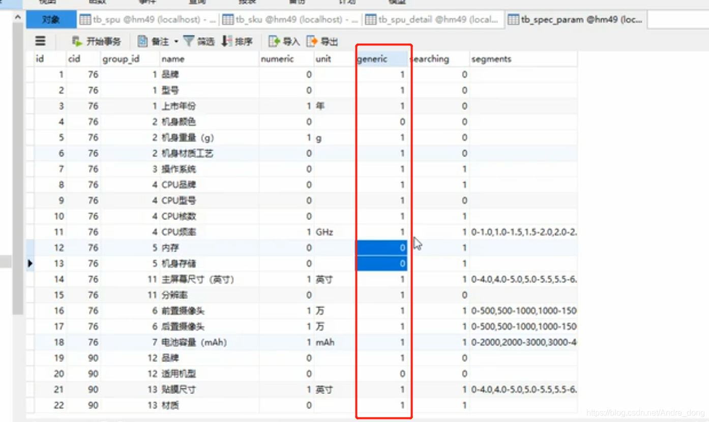Screen dimensions: 709x422
Task: Click the id column header
Action: (50, 59)
